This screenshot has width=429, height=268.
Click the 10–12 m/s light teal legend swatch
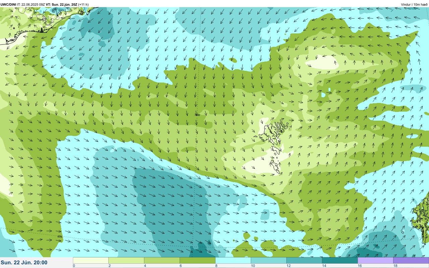(x=269, y=260)
